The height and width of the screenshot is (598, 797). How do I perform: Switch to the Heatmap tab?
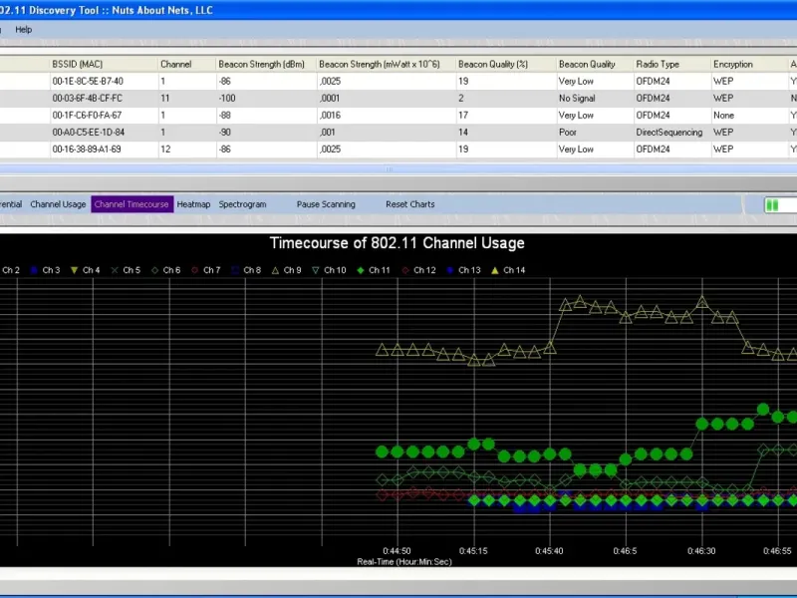coord(193,204)
